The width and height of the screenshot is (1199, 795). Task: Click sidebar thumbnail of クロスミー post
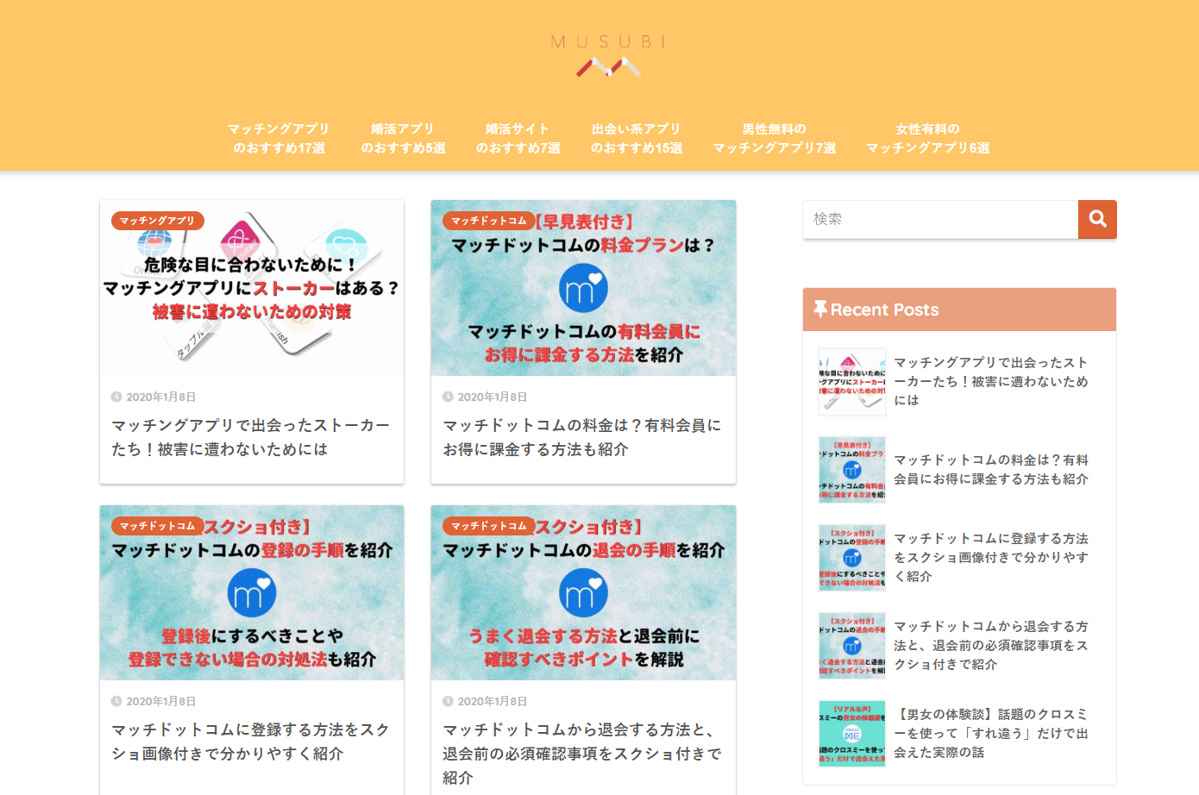click(x=852, y=734)
